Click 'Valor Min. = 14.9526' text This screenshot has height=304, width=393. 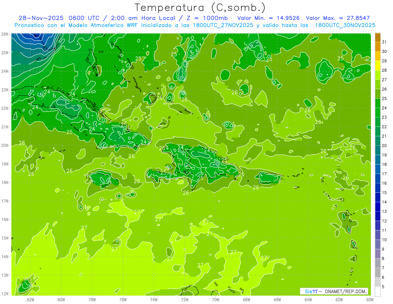pos(268,18)
